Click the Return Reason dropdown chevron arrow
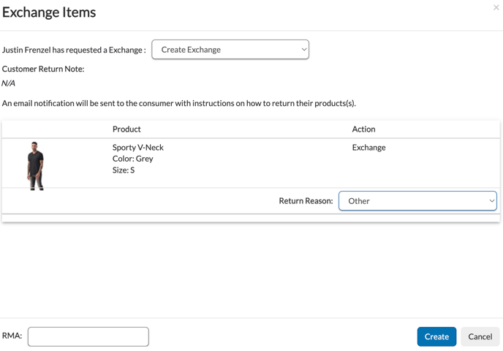 click(x=491, y=201)
